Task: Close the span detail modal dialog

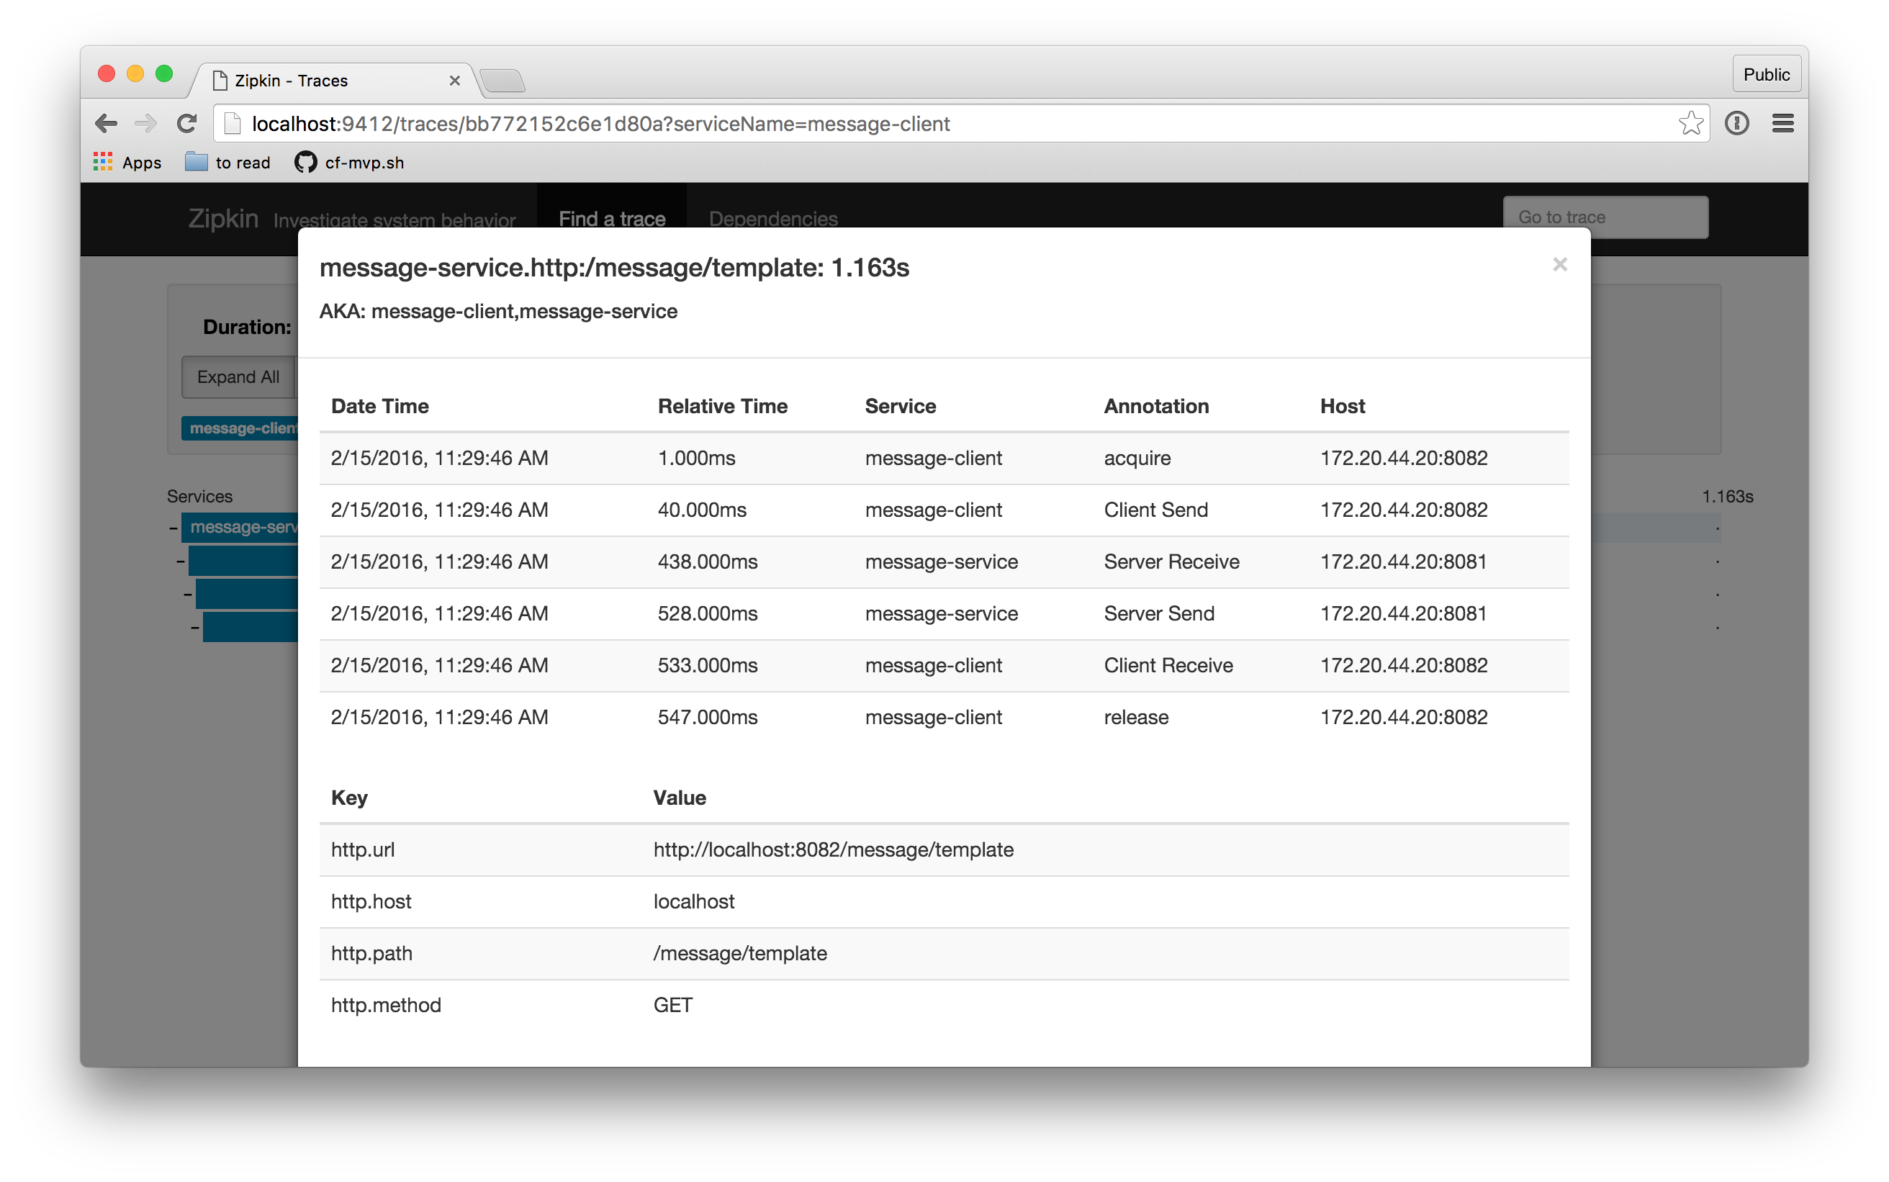Action: [1559, 264]
